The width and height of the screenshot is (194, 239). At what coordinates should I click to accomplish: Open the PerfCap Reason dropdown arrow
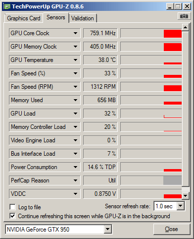tap(75, 180)
